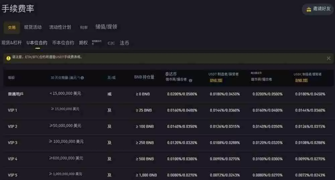Open the C2C sub-tab
Viewport: 335px width, 180px height.
(111, 43)
